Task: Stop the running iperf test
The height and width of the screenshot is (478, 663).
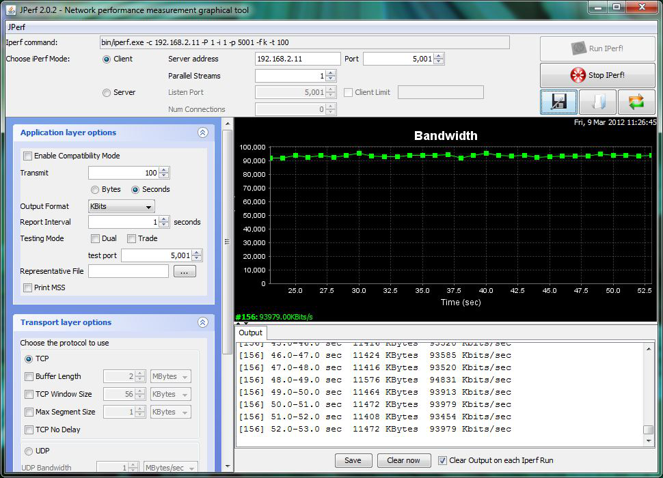Action: 597,75
